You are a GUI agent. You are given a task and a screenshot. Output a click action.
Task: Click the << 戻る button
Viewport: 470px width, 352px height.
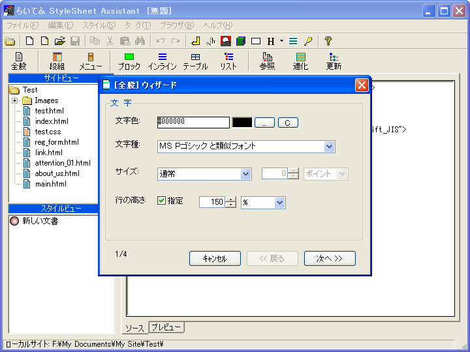click(x=272, y=258)
